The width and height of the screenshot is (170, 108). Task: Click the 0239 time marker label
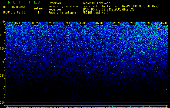[x=148, y=23]
